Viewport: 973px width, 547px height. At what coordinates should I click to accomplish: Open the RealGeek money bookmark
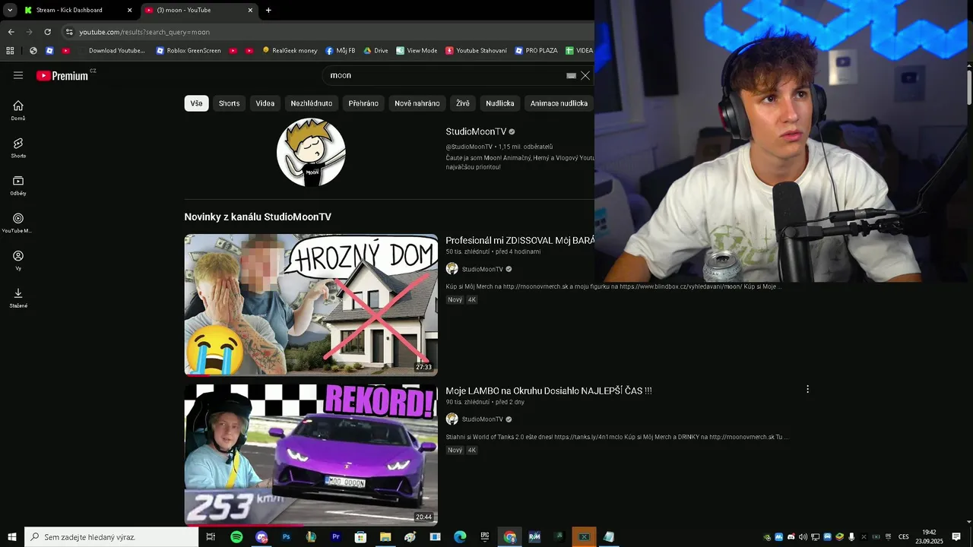[290, 51]
